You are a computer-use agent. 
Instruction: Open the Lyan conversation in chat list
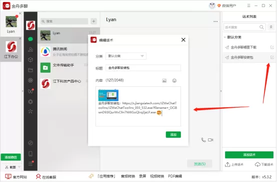point(68,35)
